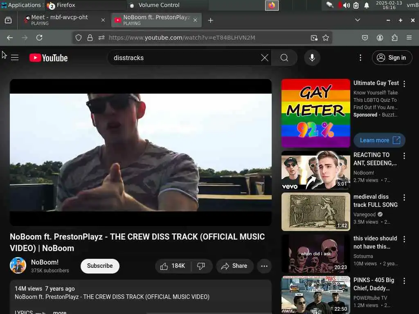The width and height of the screenshot is (419, 314).
Task: Share the video
Action: (x=234, y=266)
